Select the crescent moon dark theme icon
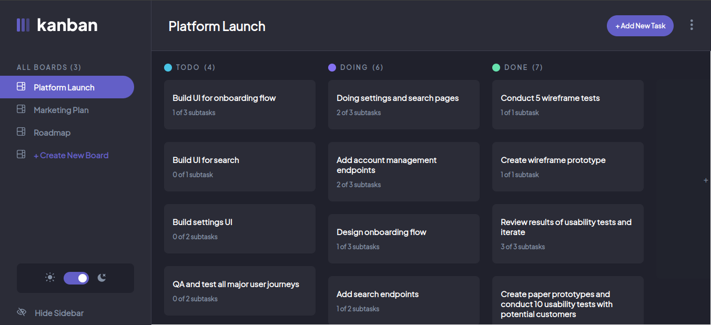 101,278
